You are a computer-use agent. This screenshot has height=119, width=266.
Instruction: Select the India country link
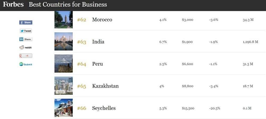98,42
